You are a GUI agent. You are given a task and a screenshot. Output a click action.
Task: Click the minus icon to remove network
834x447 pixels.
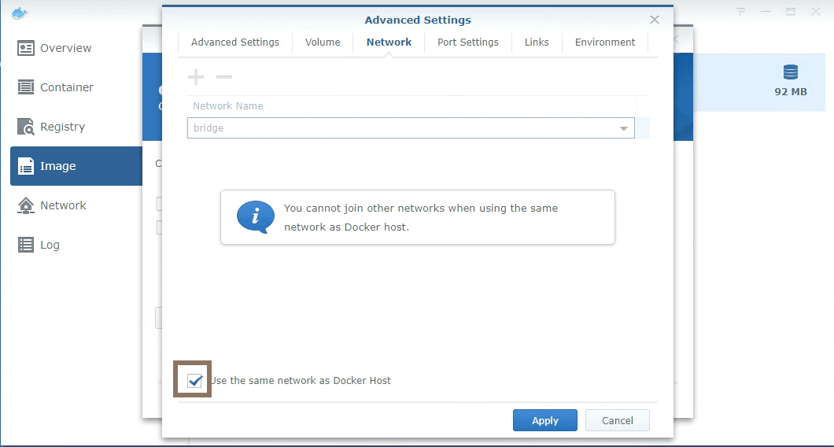coord(224,77)
